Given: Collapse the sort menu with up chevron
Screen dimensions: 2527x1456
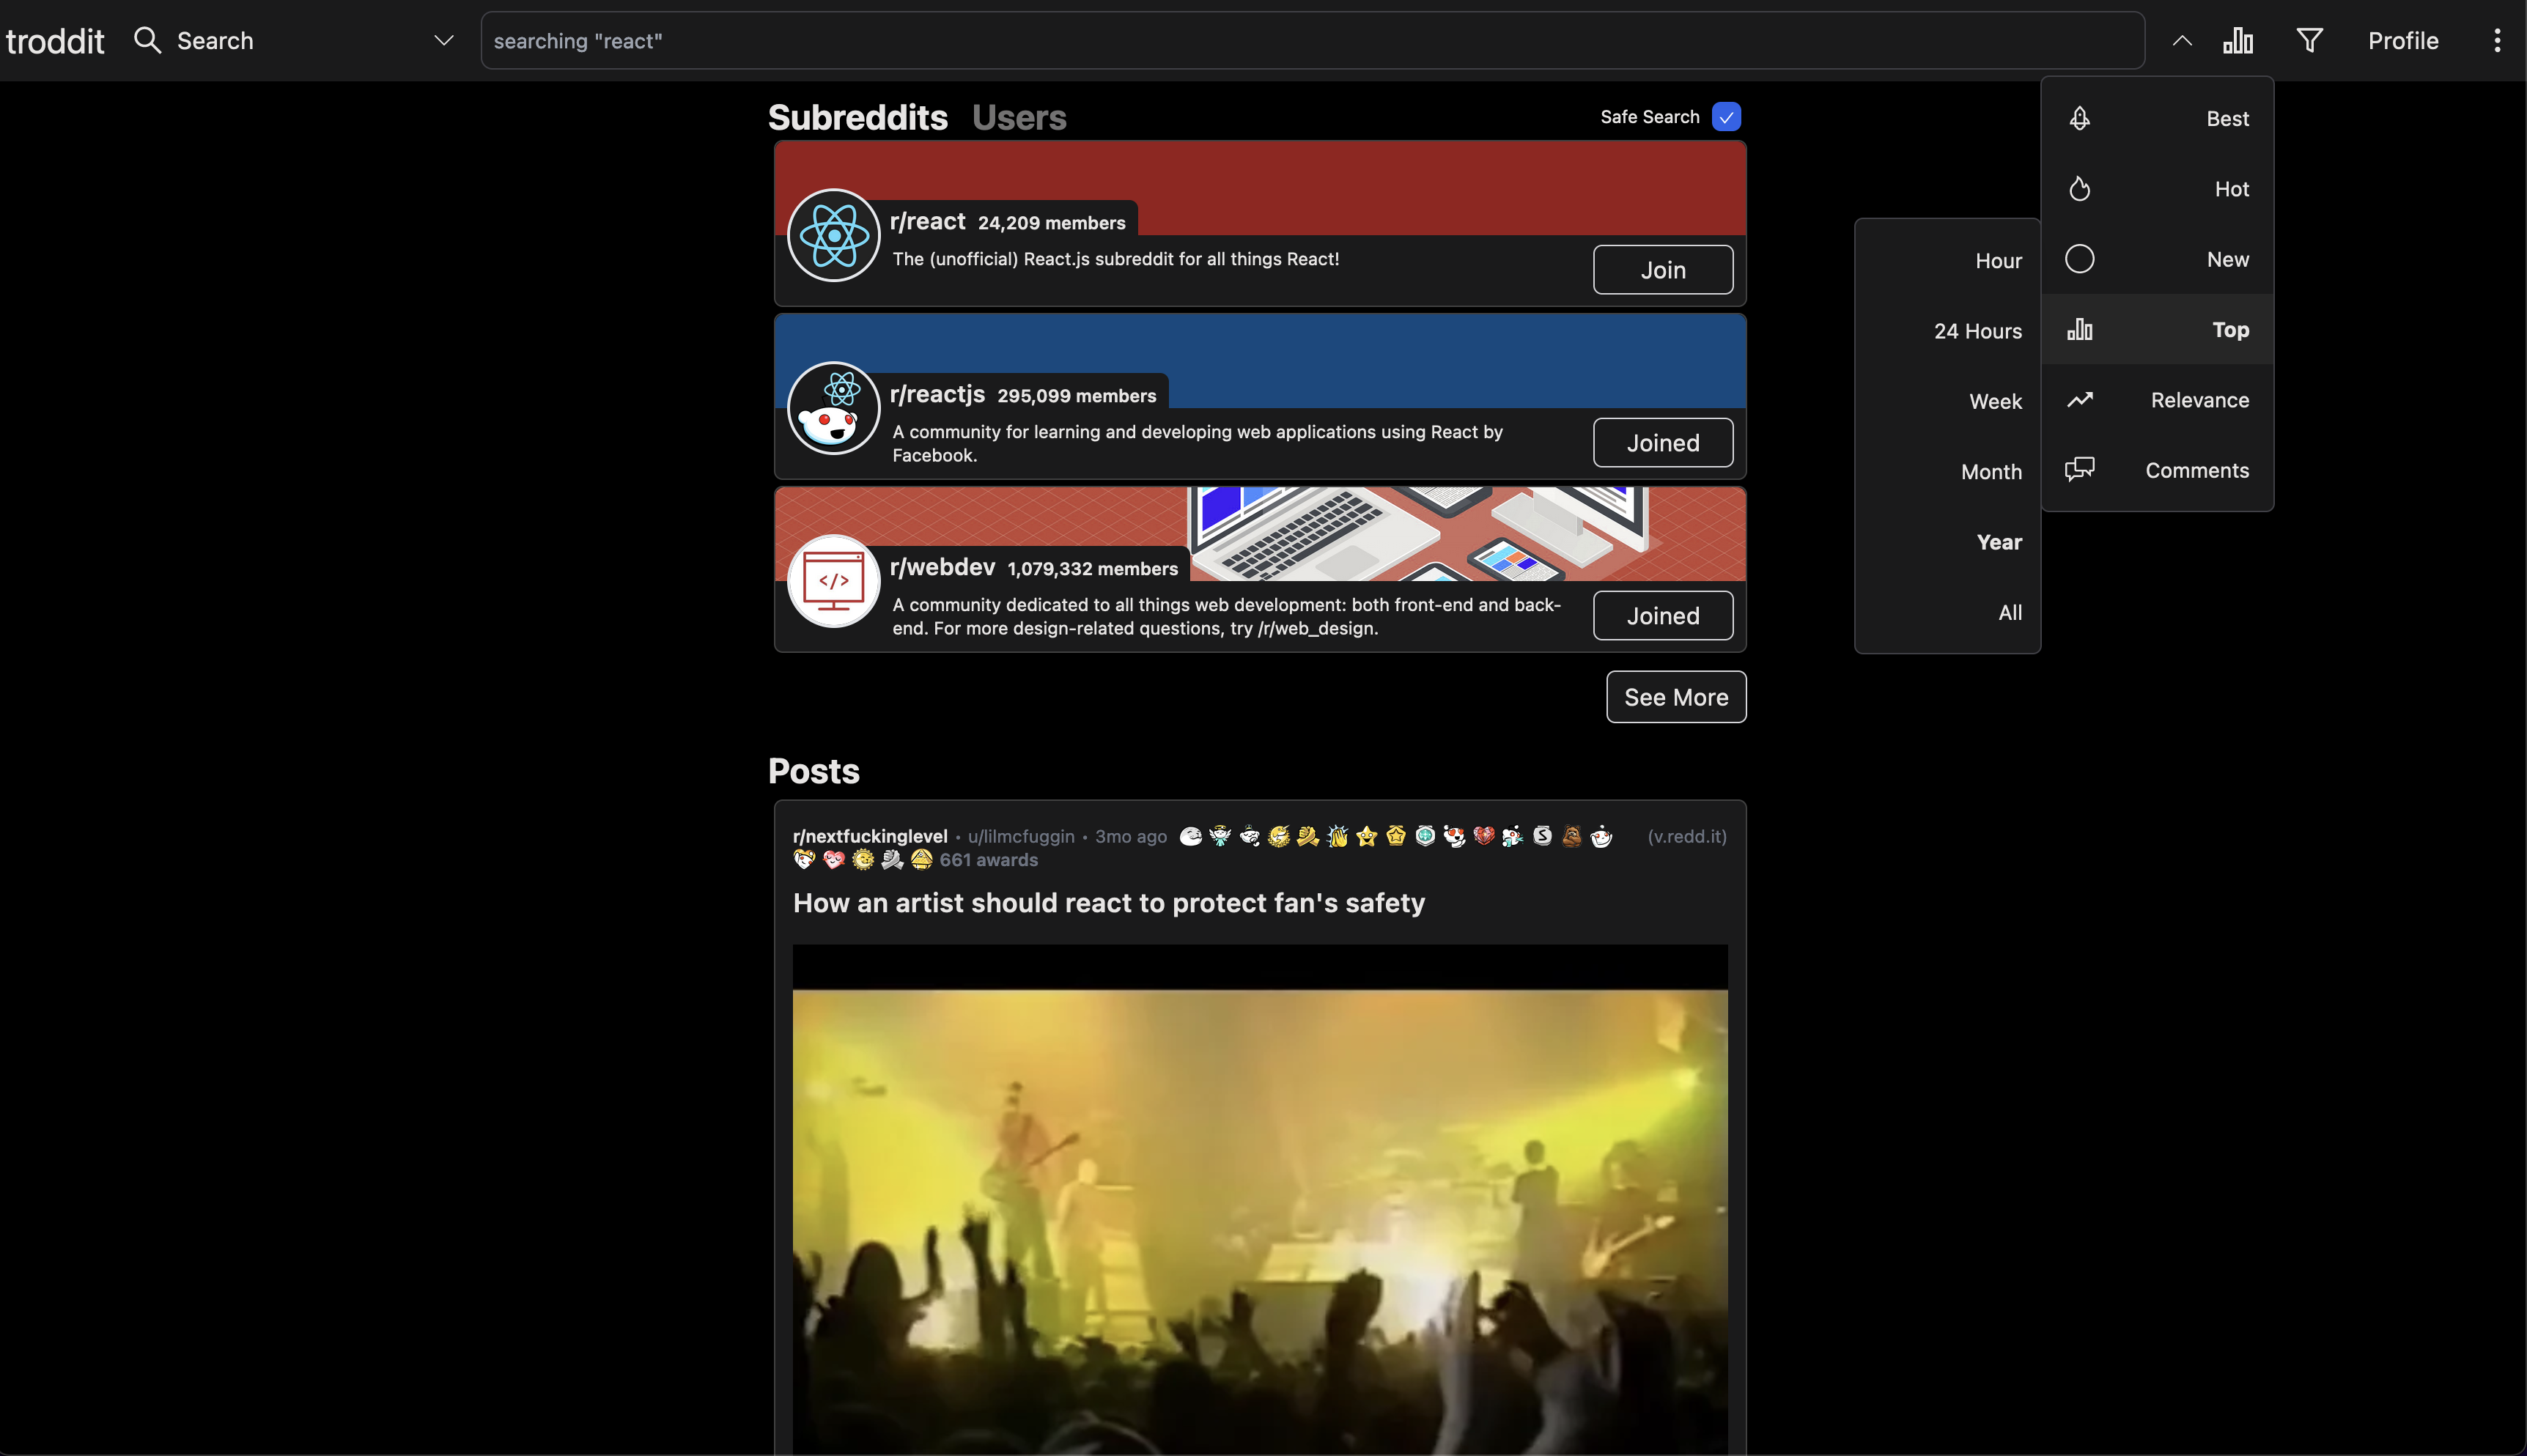Looking at the screenshot, I should tap(2182, 41).
